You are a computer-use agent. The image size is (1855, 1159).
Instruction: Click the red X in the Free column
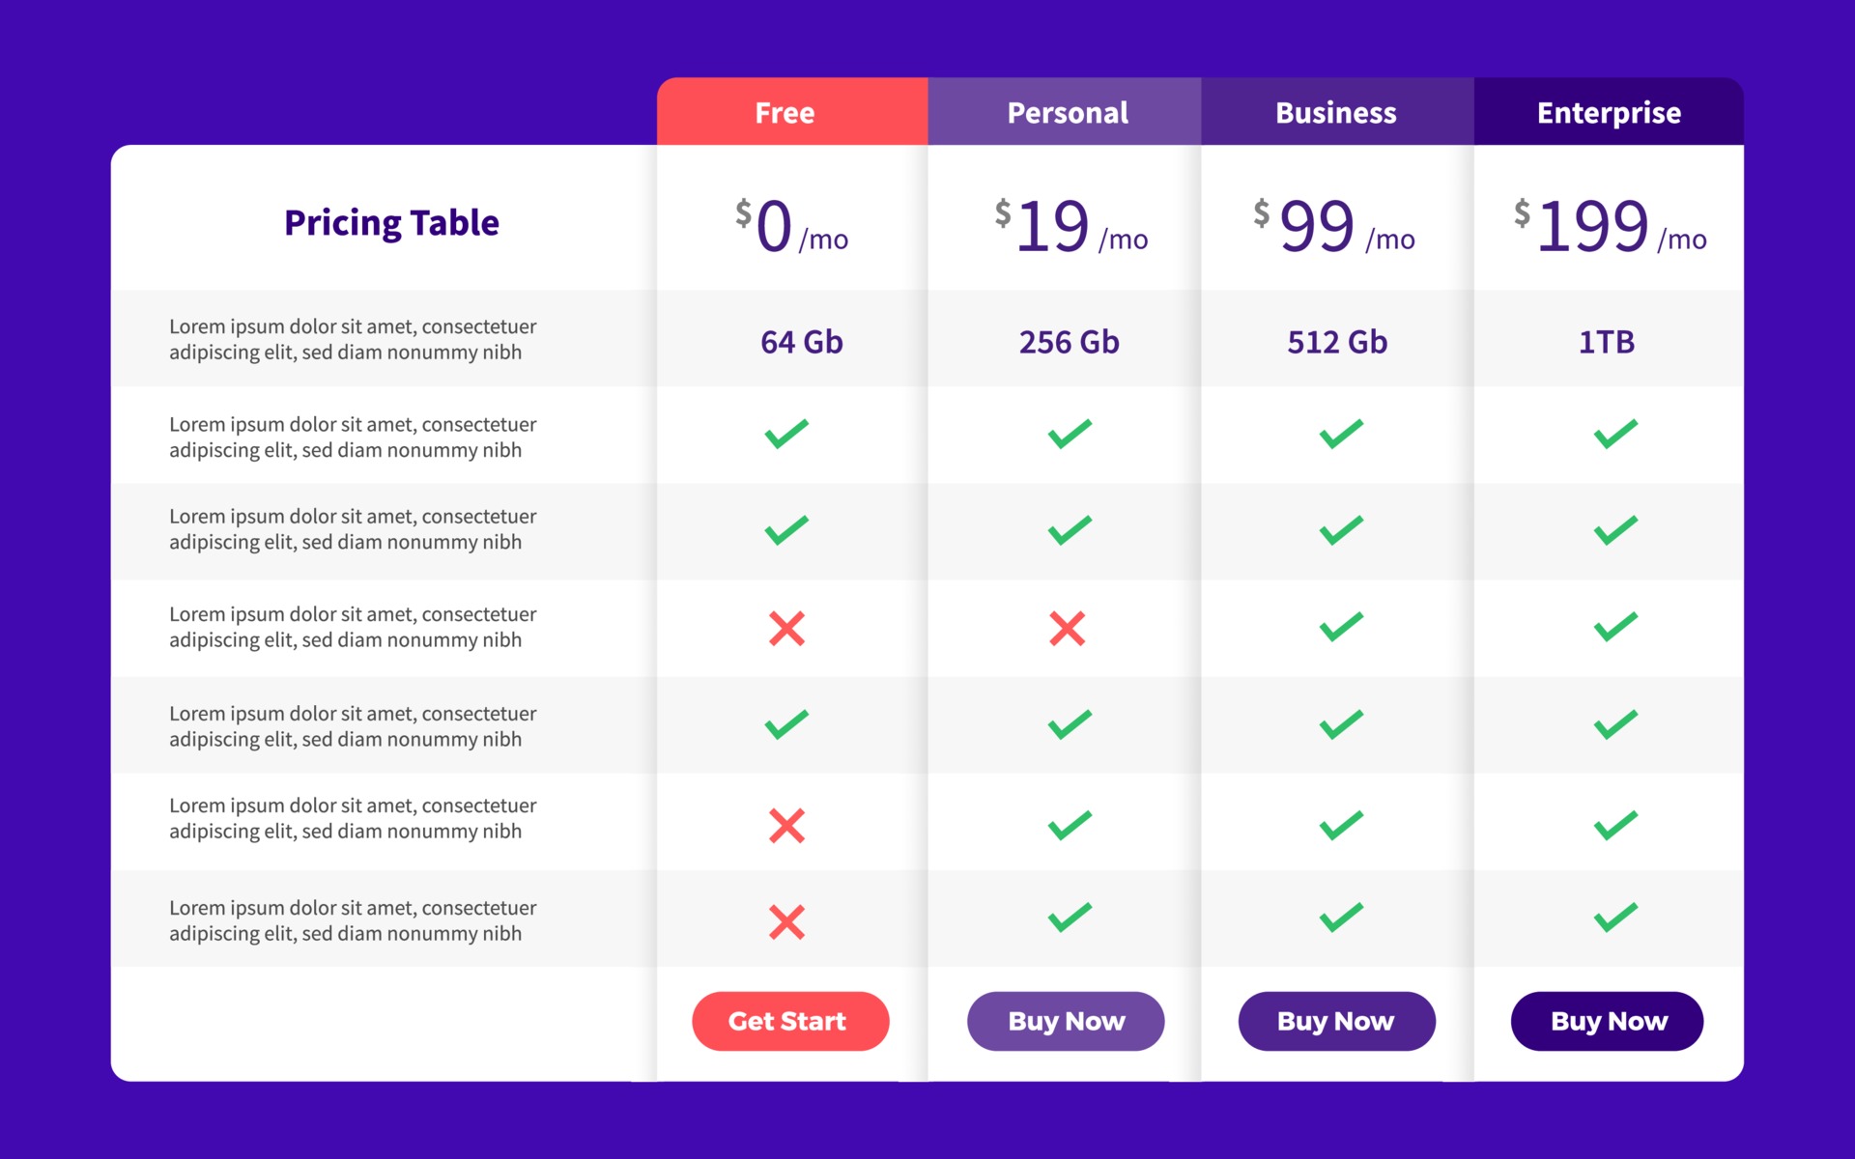point(788,629)
